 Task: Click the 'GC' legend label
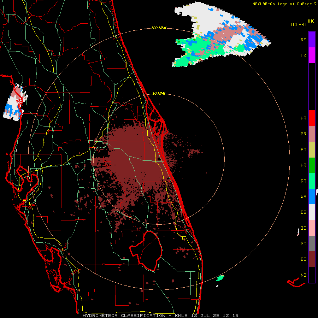pos(303,243)
